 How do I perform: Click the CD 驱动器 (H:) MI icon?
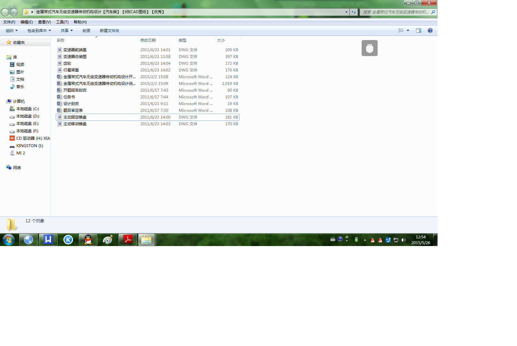click(x=12, y=138)
